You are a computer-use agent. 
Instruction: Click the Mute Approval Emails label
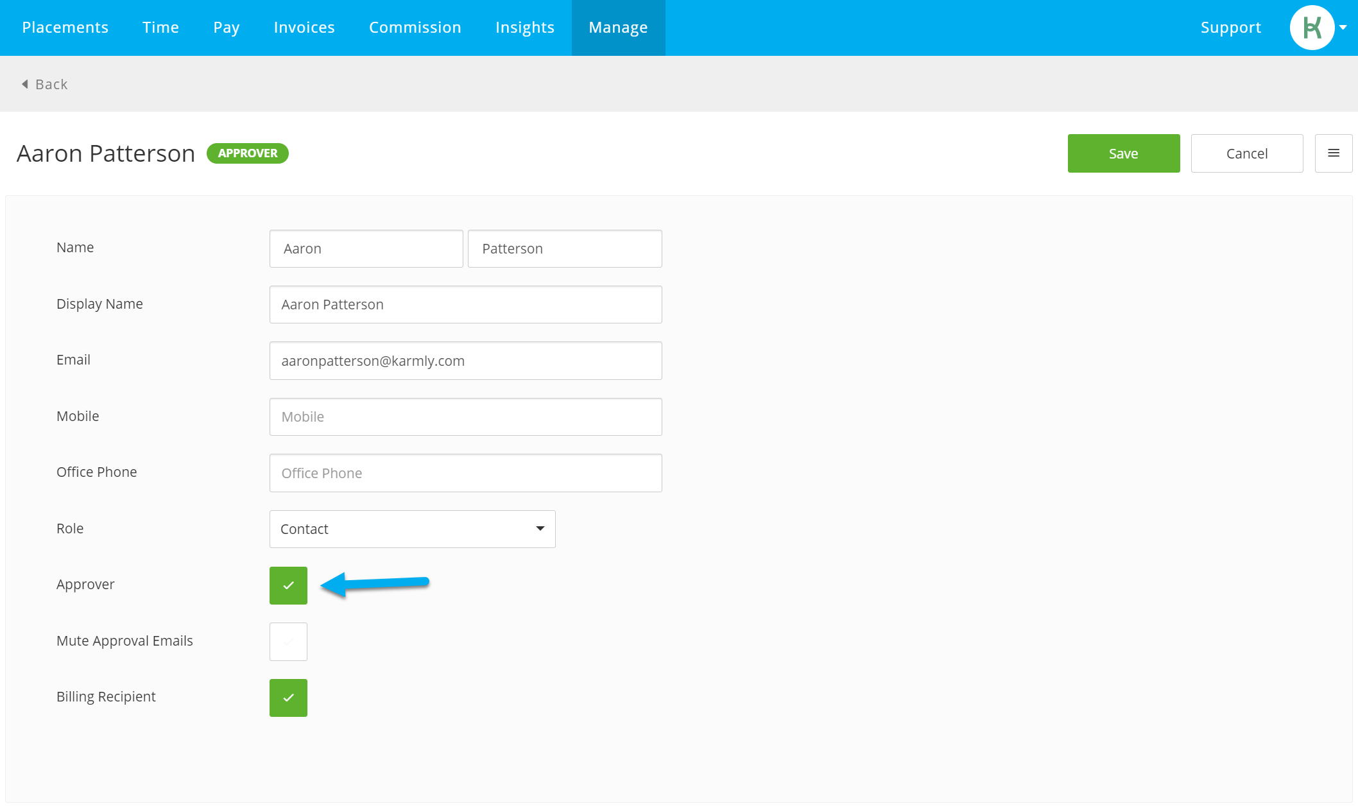click(x=125, y=640)
